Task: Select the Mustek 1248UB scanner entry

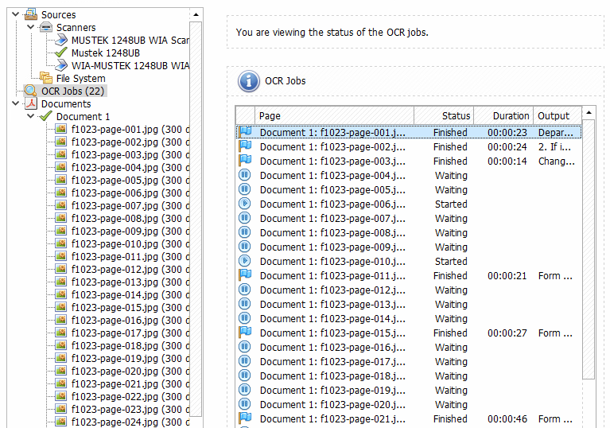Action: pos(106,53)
